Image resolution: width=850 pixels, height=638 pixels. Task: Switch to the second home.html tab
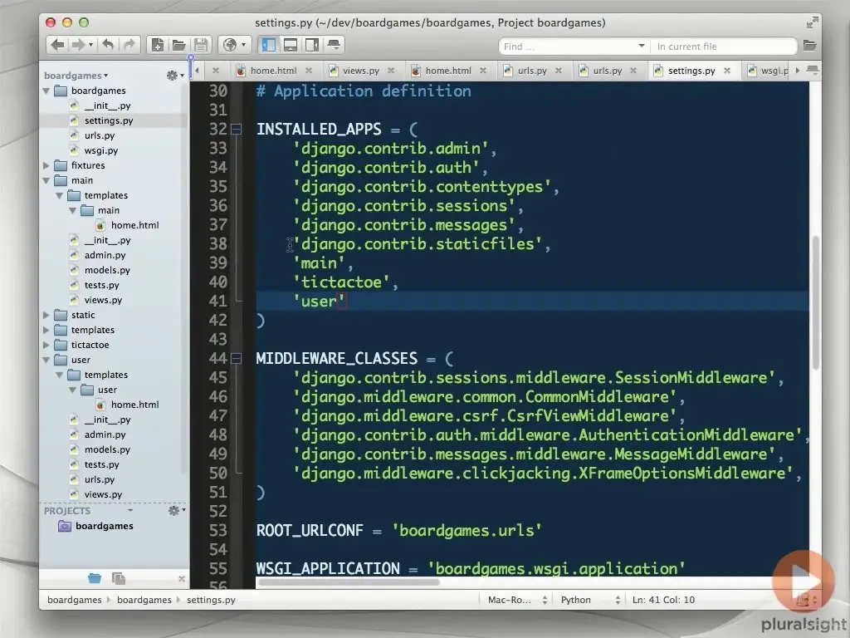click(447, 71)
